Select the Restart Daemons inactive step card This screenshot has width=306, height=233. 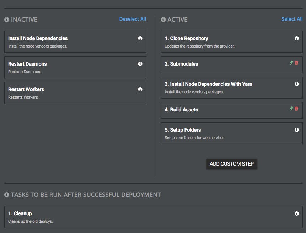[x=71, y=67]
